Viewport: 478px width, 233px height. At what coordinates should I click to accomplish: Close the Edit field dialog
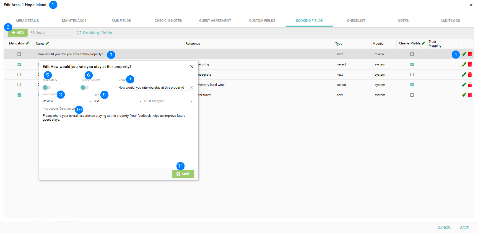pyautogui.click(x=191, y=67)
